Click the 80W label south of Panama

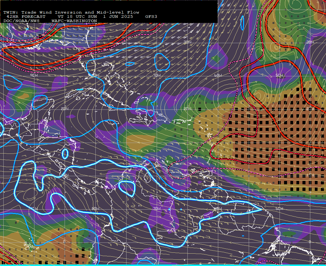[x=95, y=208]
